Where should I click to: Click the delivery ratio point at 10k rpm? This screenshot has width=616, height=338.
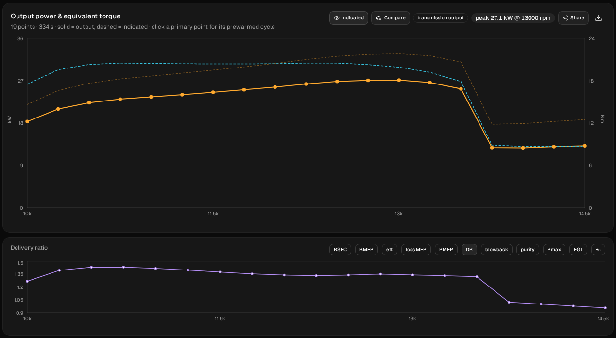(x=27, y=281)
